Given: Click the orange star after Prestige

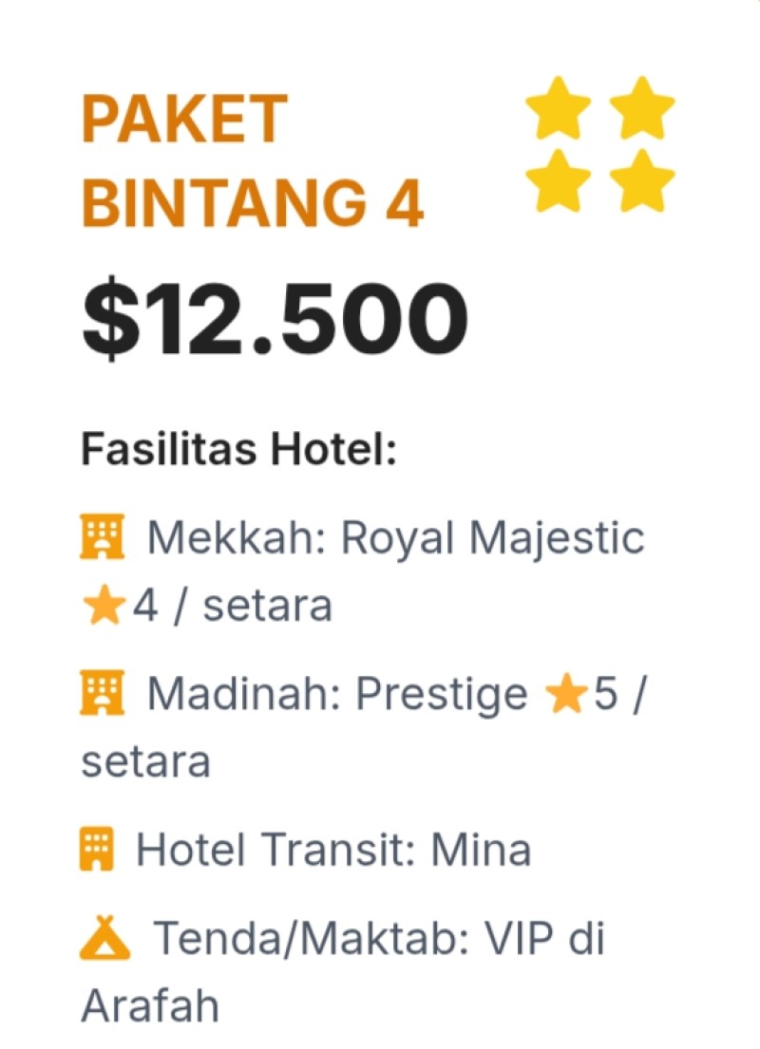Looking at the screenshot, I should [x=565, y=695].
